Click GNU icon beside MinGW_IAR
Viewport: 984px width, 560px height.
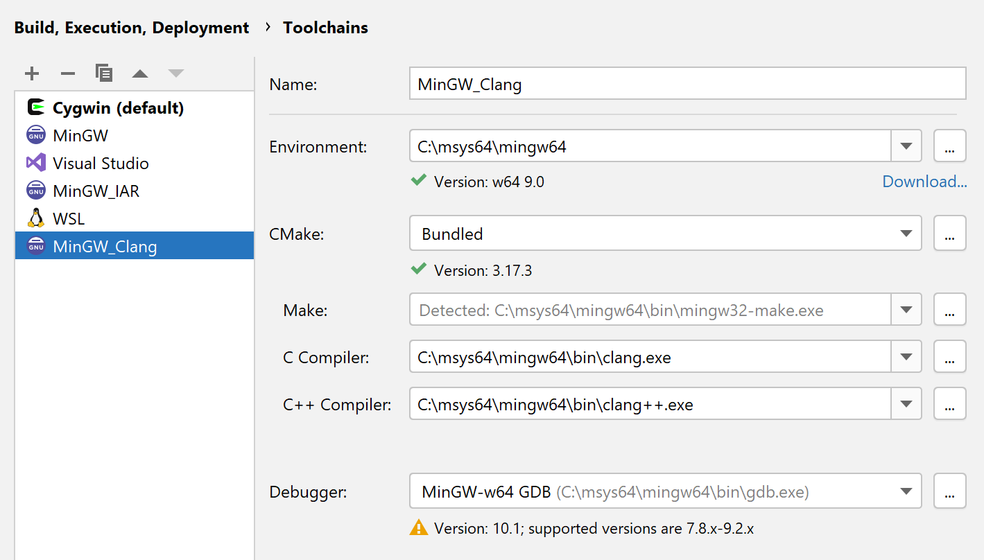35,191
